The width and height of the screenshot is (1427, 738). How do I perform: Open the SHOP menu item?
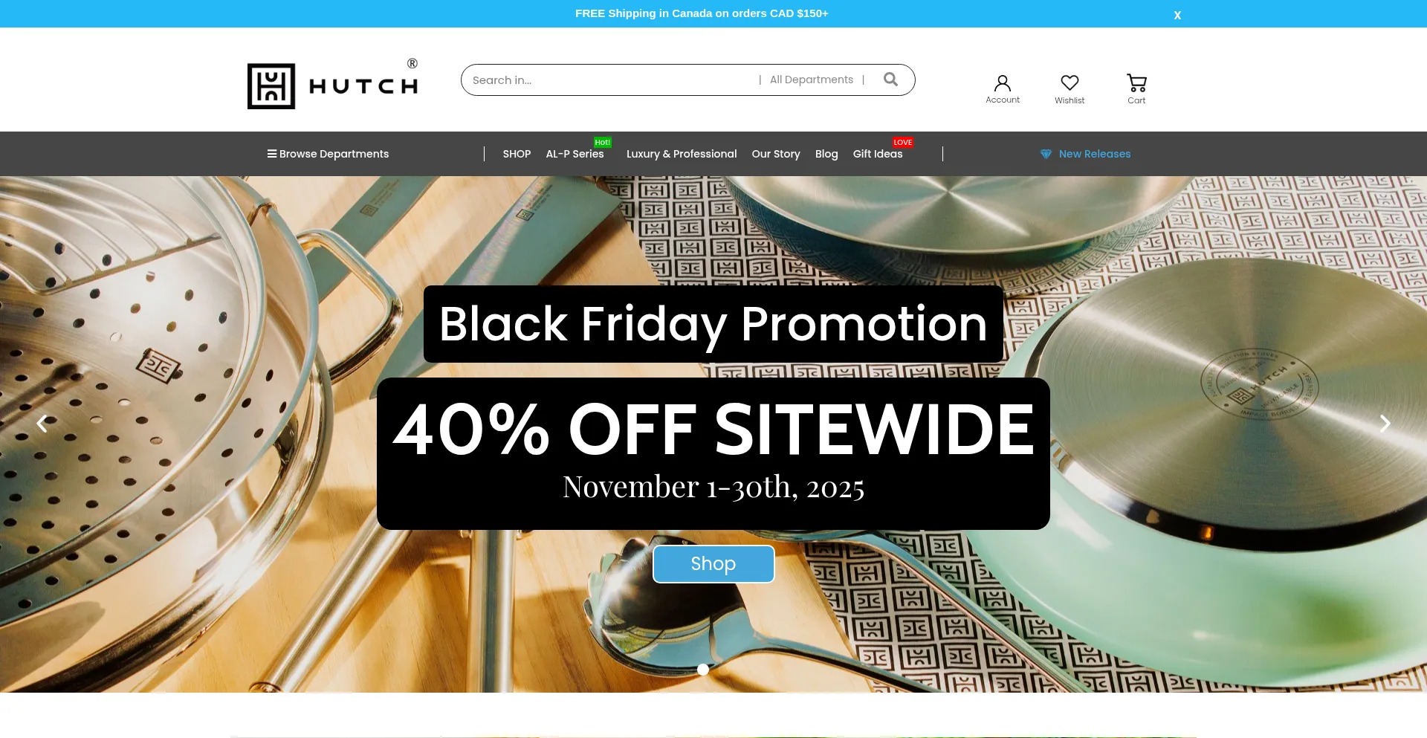[517, 154]
